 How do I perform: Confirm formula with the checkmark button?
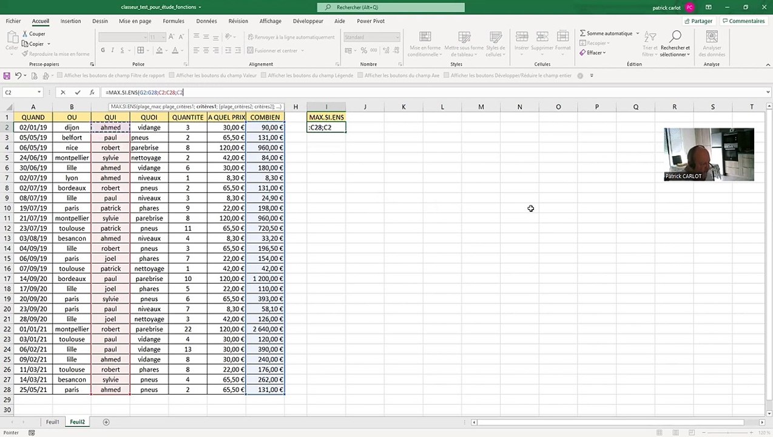click(77, 93)
